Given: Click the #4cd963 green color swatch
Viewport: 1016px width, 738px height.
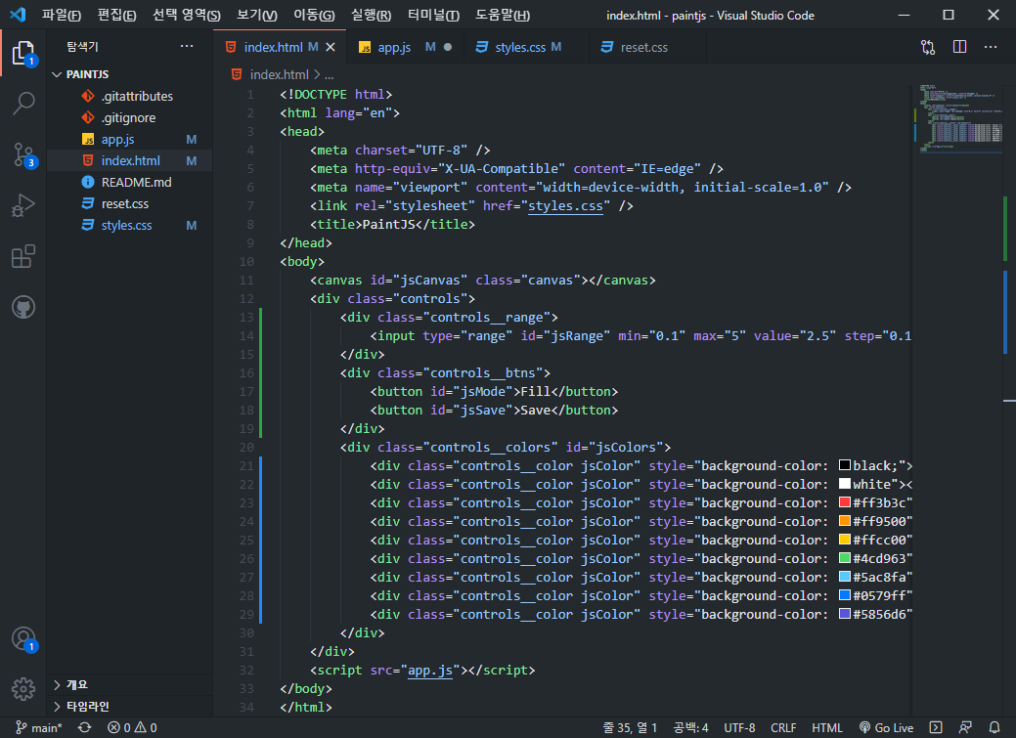Looking at the screenshot, I should pos(844,558).
